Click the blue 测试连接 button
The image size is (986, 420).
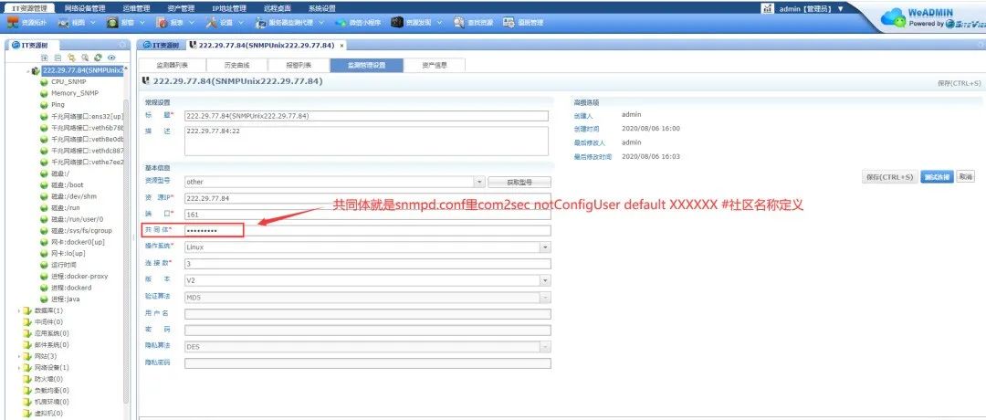click(x=937, y=177)
